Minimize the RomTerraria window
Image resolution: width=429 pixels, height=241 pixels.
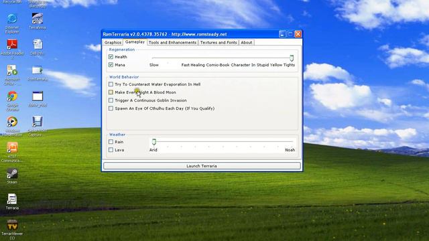click(x=283, y=34)
